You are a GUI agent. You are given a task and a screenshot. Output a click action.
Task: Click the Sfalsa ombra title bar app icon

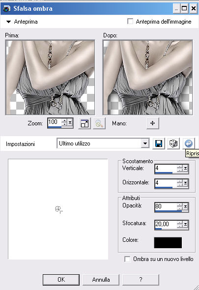point(7,8)
